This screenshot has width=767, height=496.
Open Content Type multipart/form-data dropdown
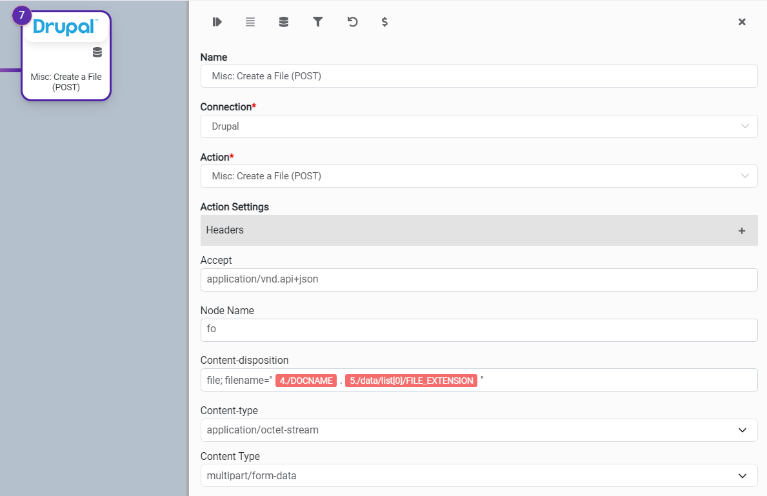[479, 476]
